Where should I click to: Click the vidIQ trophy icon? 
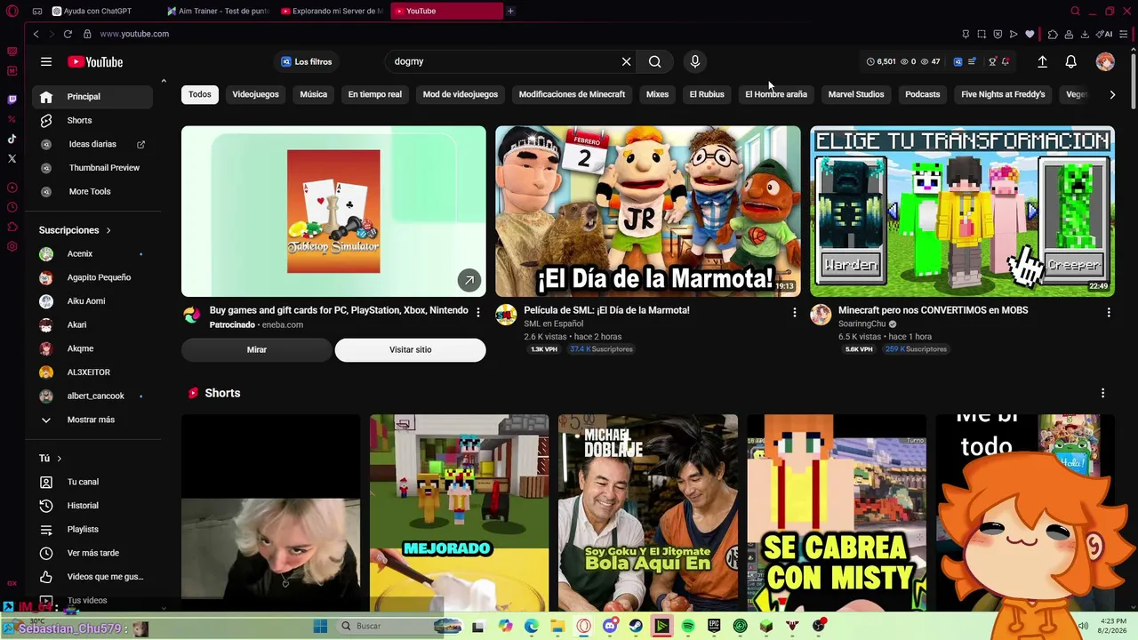(992, 61)
